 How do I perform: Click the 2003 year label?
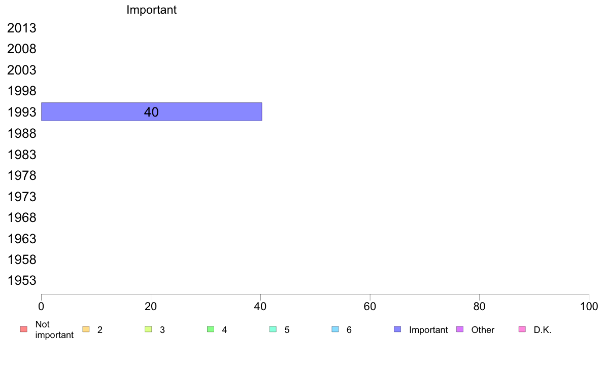22,70
